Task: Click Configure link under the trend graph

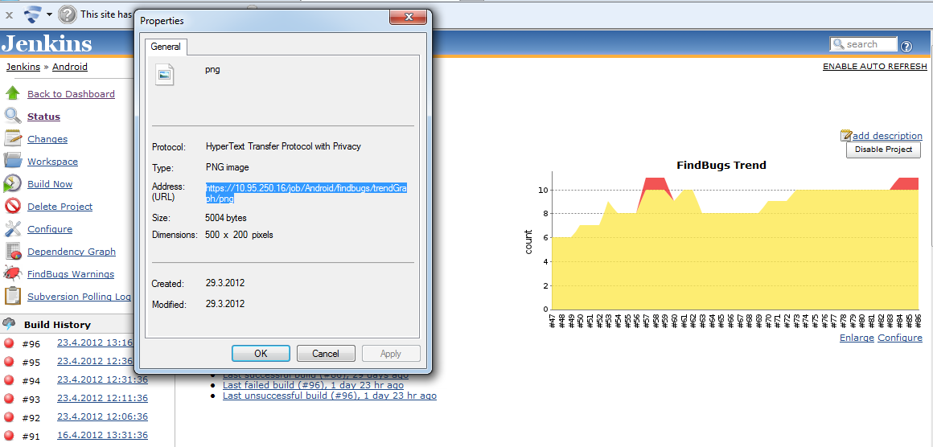Action: [x=900, y=338]
